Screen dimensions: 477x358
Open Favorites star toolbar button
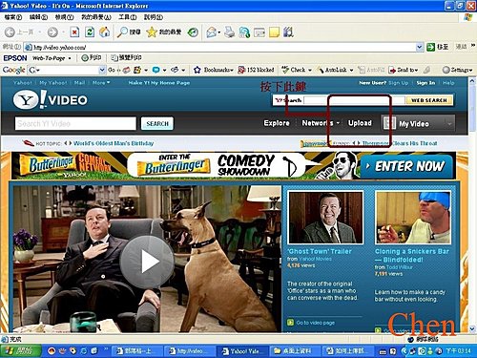click(164, 32)
